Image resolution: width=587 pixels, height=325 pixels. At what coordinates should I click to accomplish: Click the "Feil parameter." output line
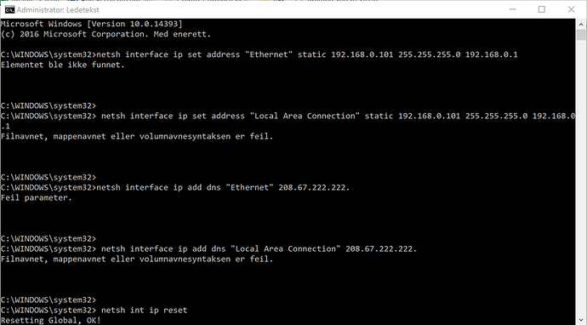click(37, 197)
